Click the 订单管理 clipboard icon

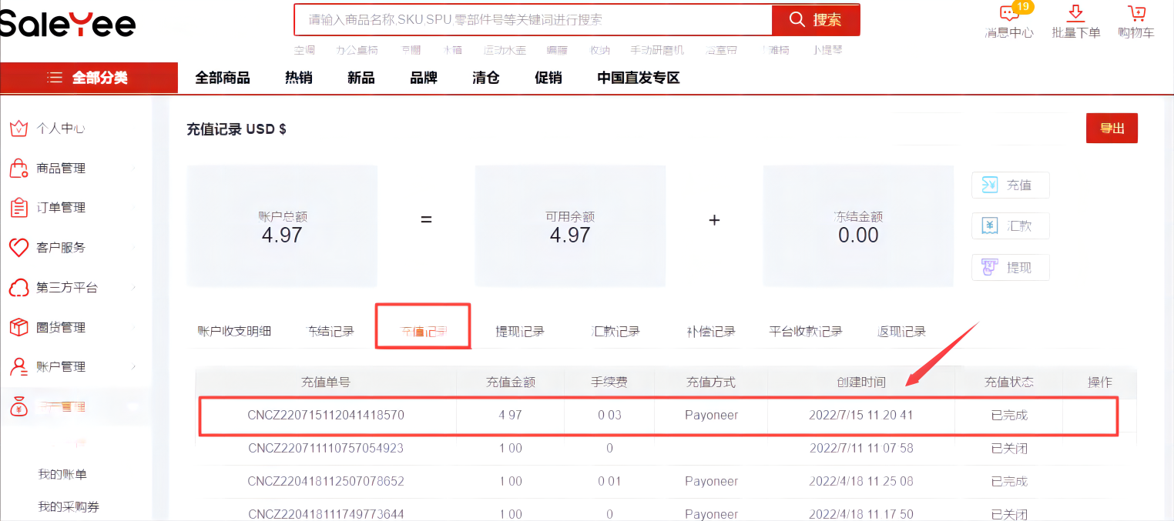click(x=18, y=208)
